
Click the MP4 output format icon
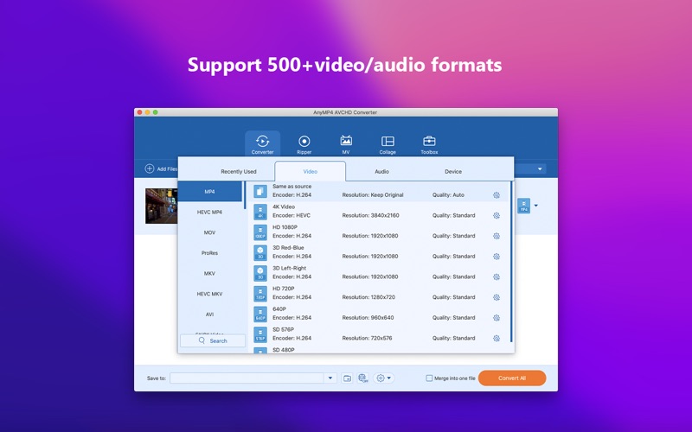(x=524, y=206)
